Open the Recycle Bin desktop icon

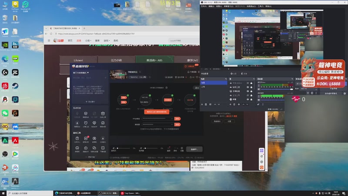tap(5, 18)
